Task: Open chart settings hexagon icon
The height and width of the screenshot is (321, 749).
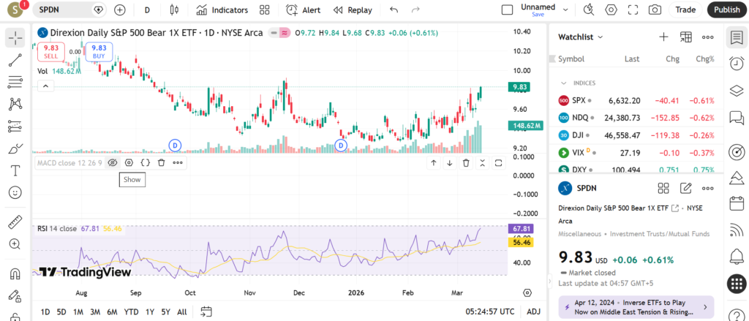Action: (x=611, y=10)
